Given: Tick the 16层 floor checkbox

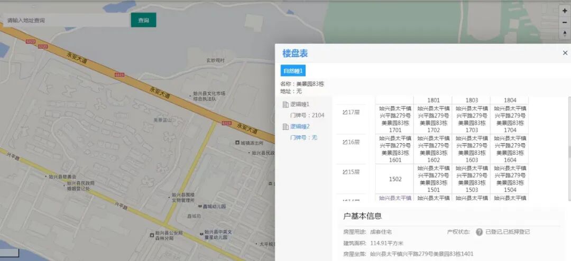Looking at the screenshot, I should [x=345, y=142].
